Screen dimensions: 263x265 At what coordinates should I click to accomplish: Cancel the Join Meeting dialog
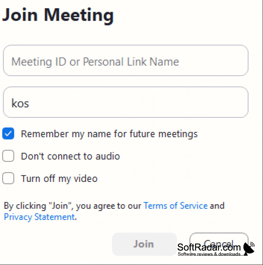click(219, 244)
